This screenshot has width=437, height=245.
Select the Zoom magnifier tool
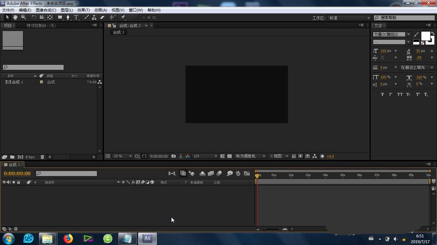pos(24,17)
